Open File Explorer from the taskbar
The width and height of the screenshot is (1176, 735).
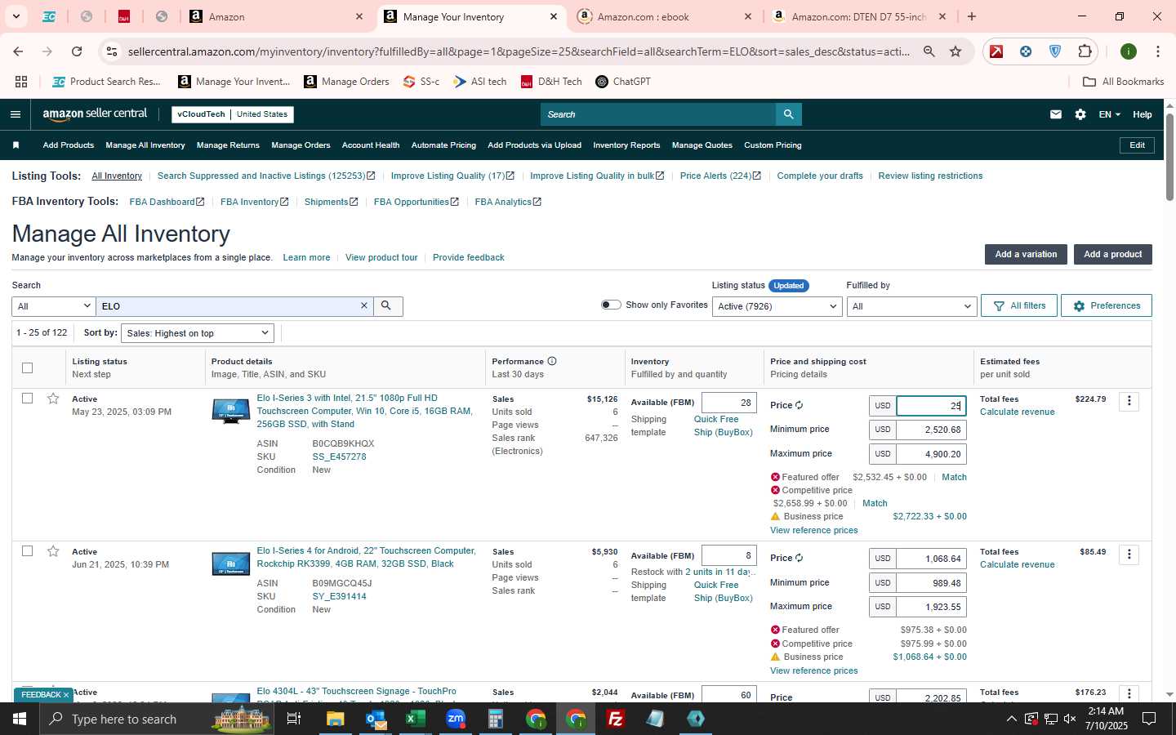336,719
